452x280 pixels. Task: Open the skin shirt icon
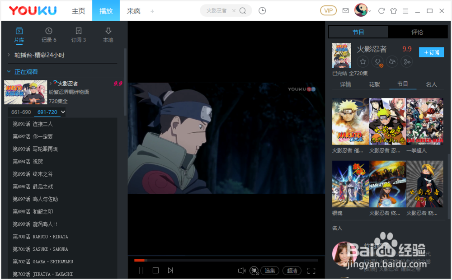coord(394,11)
